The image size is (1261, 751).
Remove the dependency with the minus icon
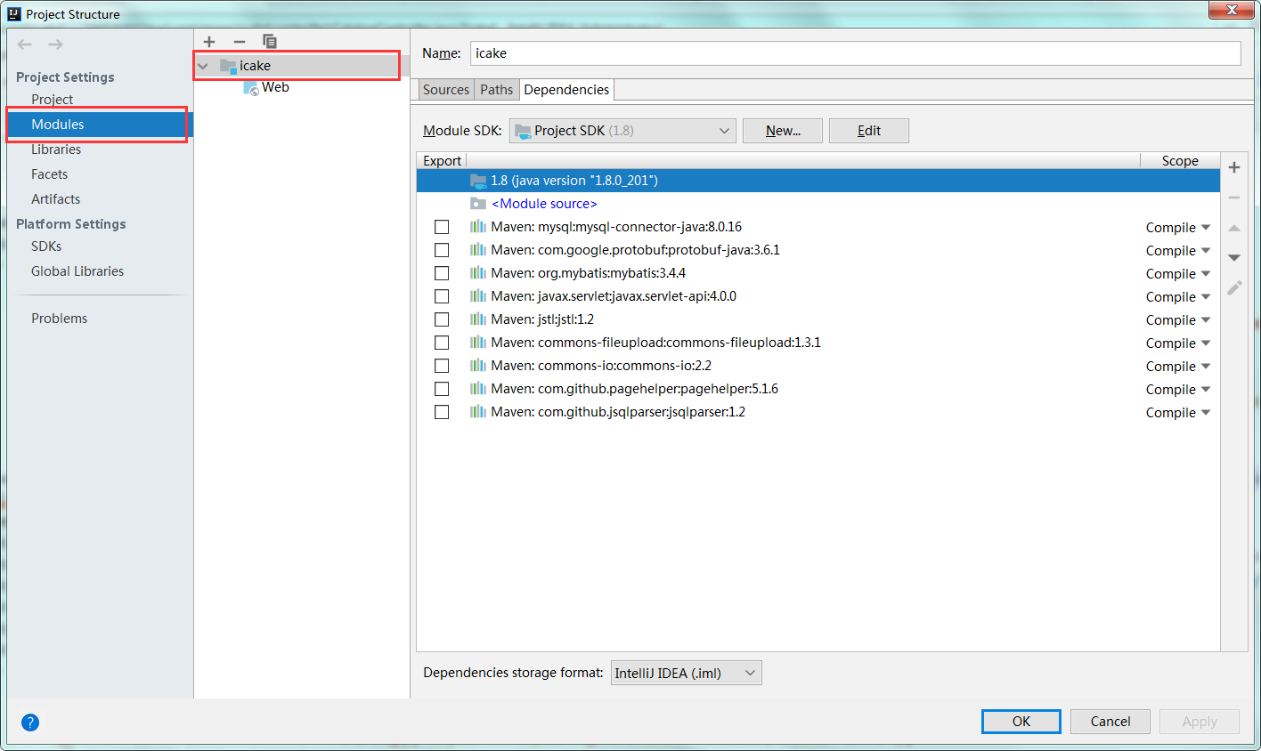point(1234,198)
